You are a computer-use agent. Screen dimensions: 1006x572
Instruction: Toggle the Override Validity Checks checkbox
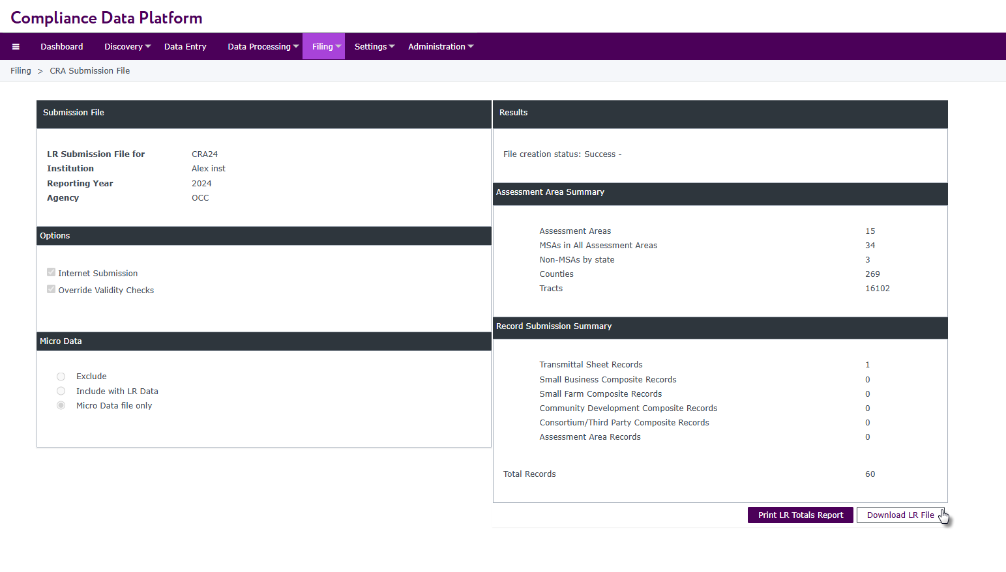click(x=51, y=289)
